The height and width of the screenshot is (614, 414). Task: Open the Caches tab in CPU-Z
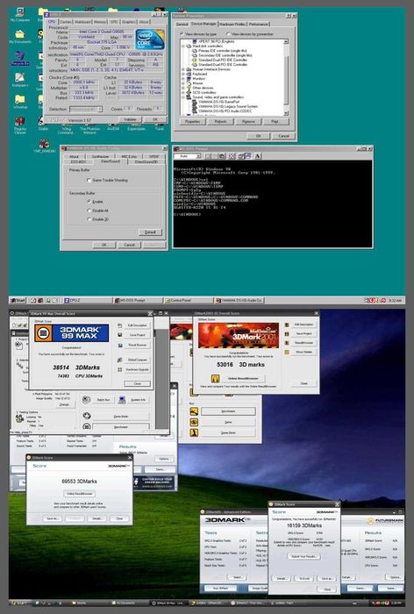[x=66, y=22]
